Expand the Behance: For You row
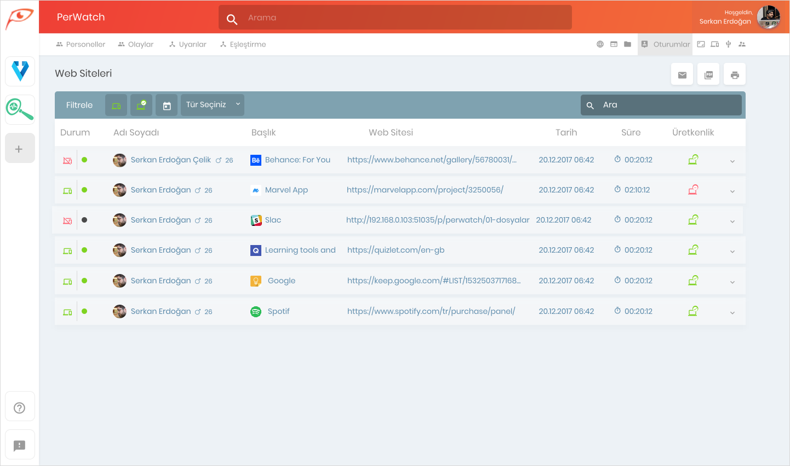 [x=732, y=161]
